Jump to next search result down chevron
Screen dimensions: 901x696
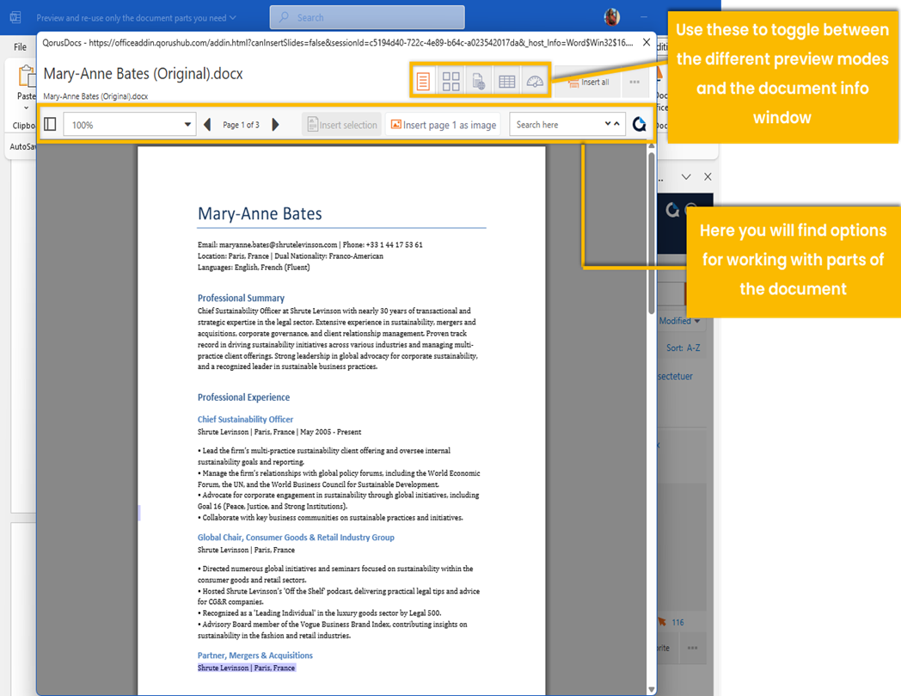607,124
